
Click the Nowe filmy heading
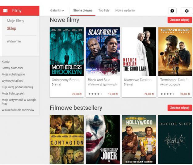point(65,20)
